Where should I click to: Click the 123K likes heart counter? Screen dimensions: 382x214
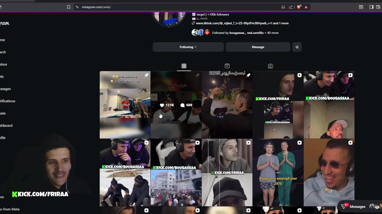click(167, 105)
